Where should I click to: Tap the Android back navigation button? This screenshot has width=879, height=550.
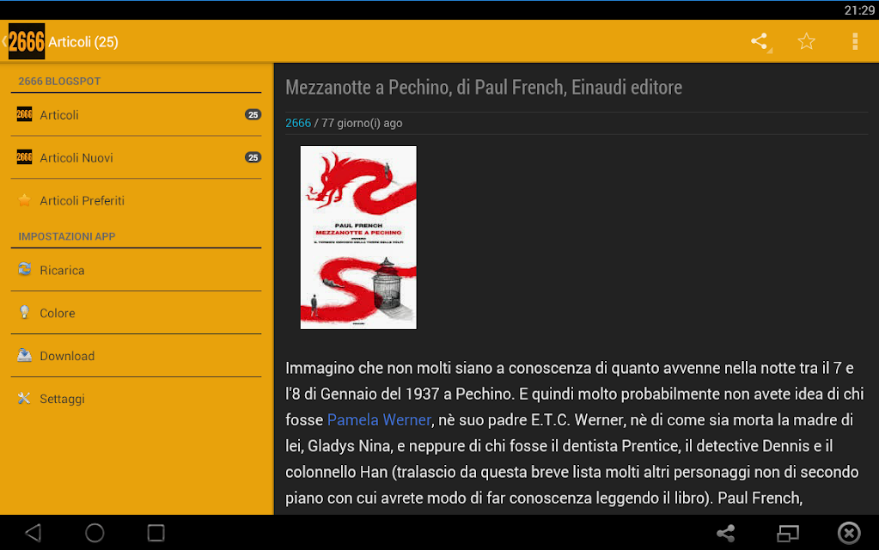coord(34,533)
